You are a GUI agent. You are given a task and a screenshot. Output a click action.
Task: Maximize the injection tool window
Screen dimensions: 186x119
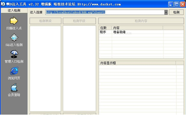click(177, 4)
